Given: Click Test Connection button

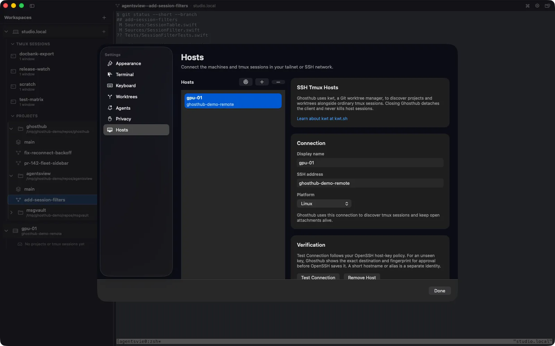Looking at the screenshot, I should pyautogui.click(x=318, y=277).
